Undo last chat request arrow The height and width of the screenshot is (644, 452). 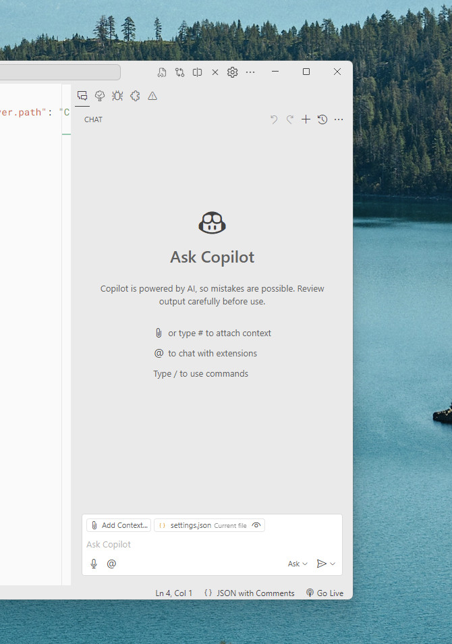click(x=274, y=119)
